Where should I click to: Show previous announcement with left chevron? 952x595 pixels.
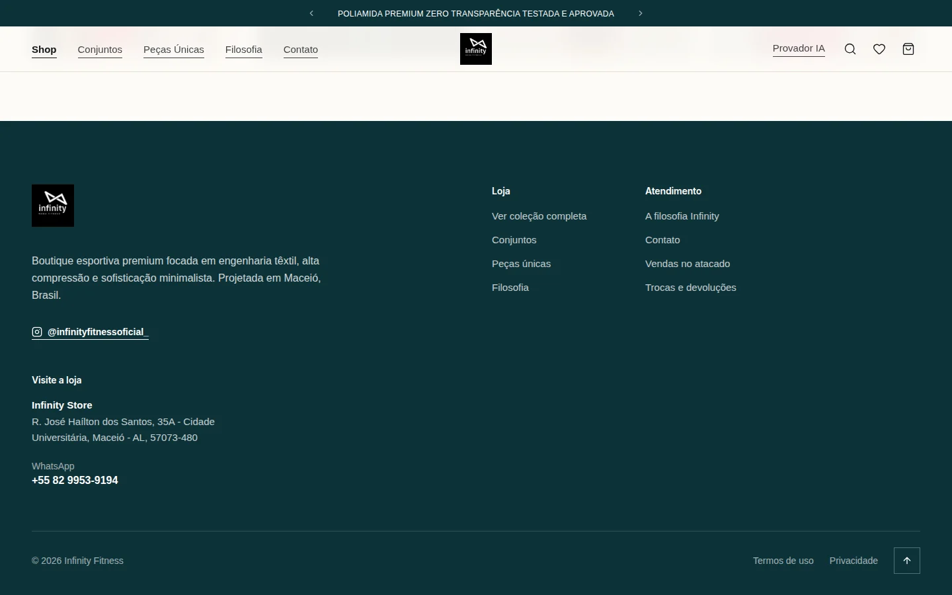[x=311, y=13]
